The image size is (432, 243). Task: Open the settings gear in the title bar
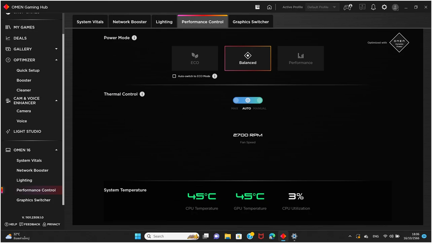point(384,7)
